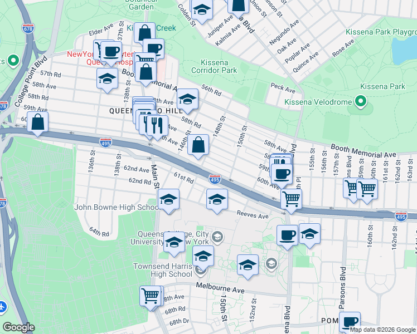The height and width of the screenshot is (334, 417).
Task: Open the shopping bag marker near 146th St
Action: pyautogui.click(x=198, y=146)
